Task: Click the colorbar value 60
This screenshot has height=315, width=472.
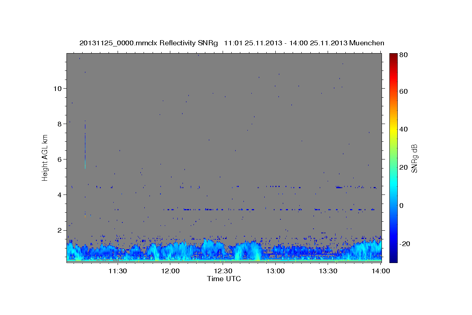Action: (x=404, y=91)
